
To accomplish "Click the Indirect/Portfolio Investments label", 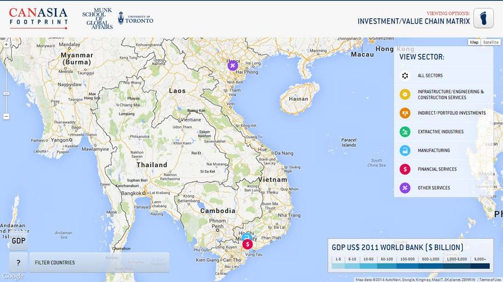I will click(x=452, y=113).
